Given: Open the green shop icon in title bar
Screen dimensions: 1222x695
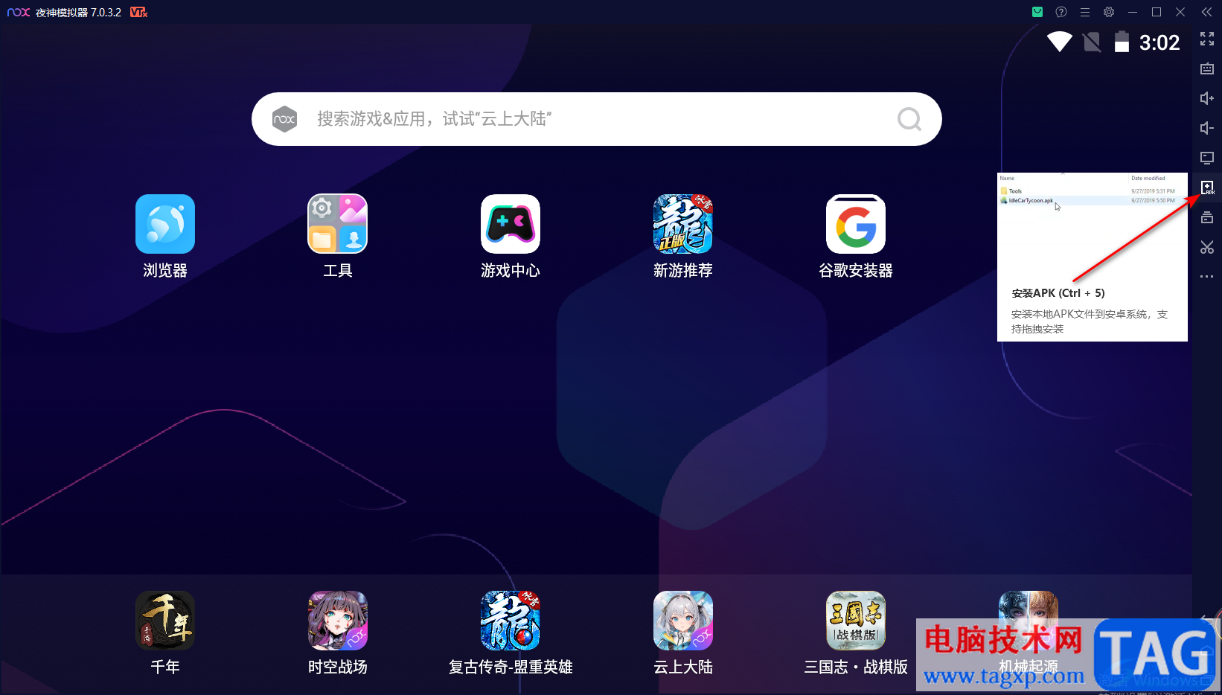Looking at the screenshot, I should click(x=1037, y=12).
